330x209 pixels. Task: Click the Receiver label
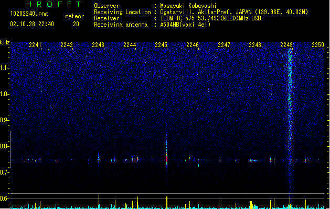tap(107, 18)
